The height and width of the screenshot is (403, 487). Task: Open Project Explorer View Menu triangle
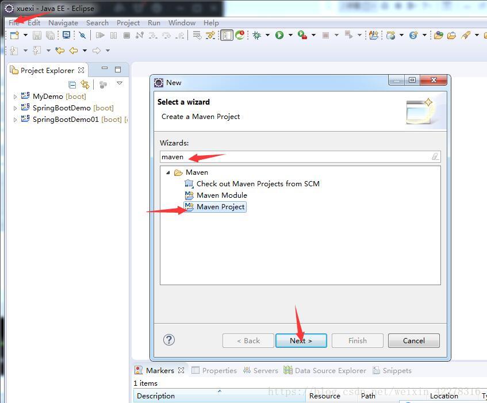tap(120, 83)
